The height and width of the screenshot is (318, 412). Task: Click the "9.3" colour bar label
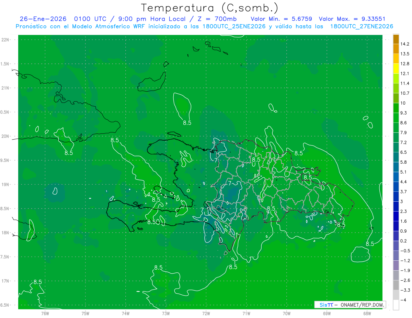404,113
